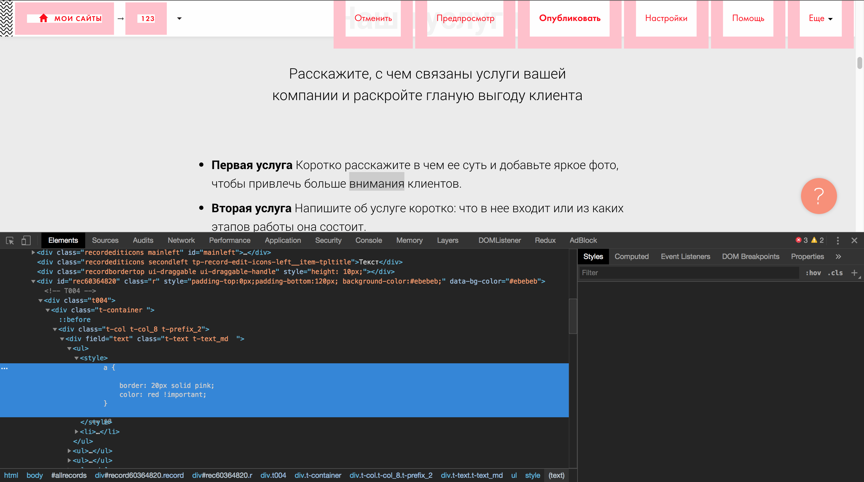
Task: Click the red home icon in Мои сайты
Action: click(43, 18)
